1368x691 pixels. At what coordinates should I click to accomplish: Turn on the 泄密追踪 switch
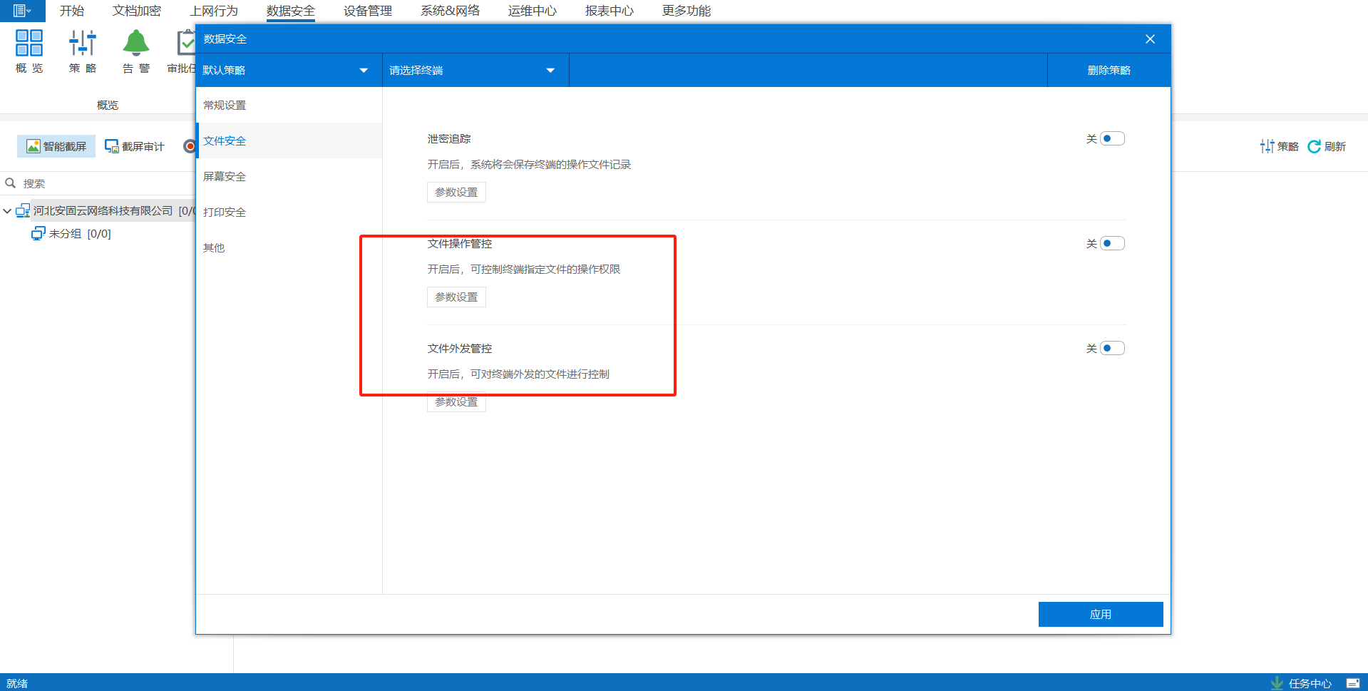coord(1112,138)
